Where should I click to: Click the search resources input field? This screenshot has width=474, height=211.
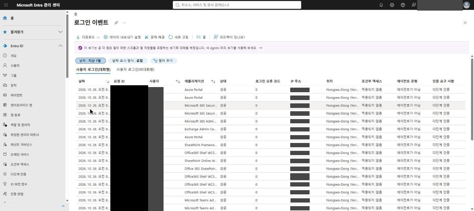237,5
